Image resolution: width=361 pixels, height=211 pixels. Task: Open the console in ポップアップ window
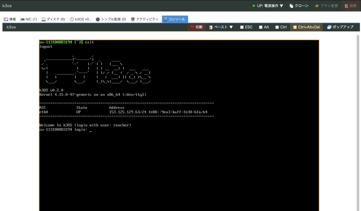(340, 27)
